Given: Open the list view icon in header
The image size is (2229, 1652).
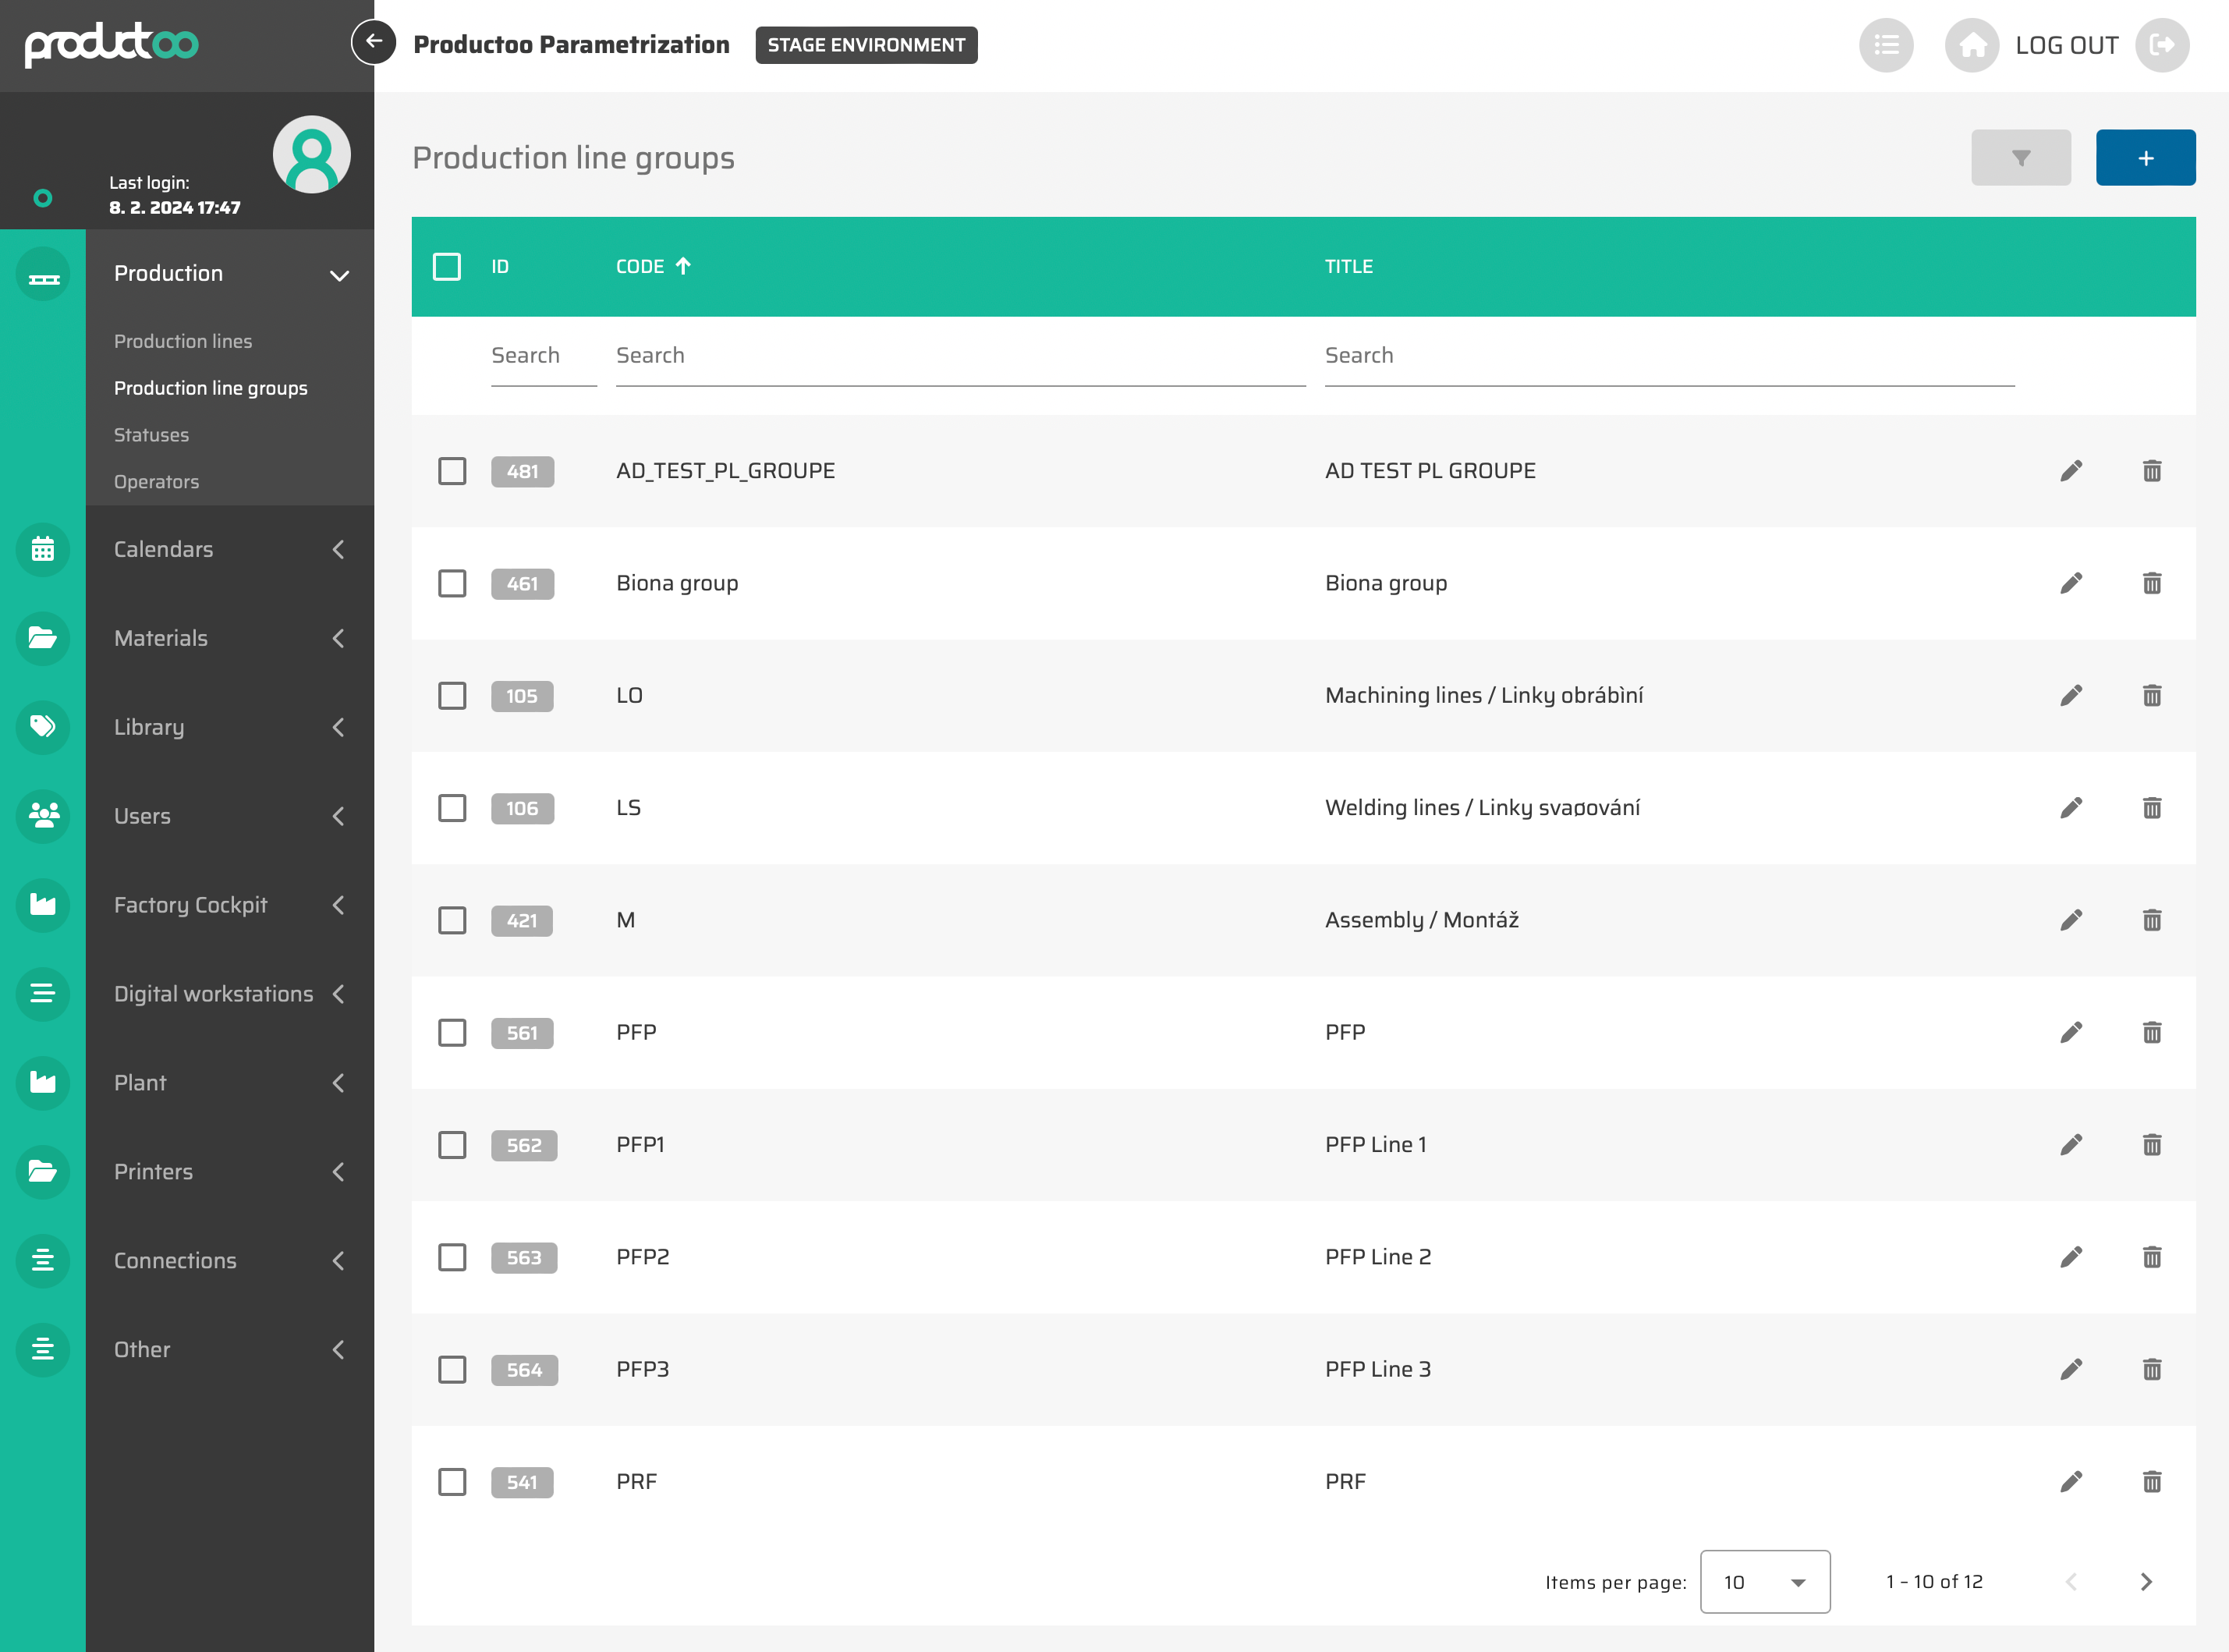Looking at the screenshot, I should (x=1886, y=45).
